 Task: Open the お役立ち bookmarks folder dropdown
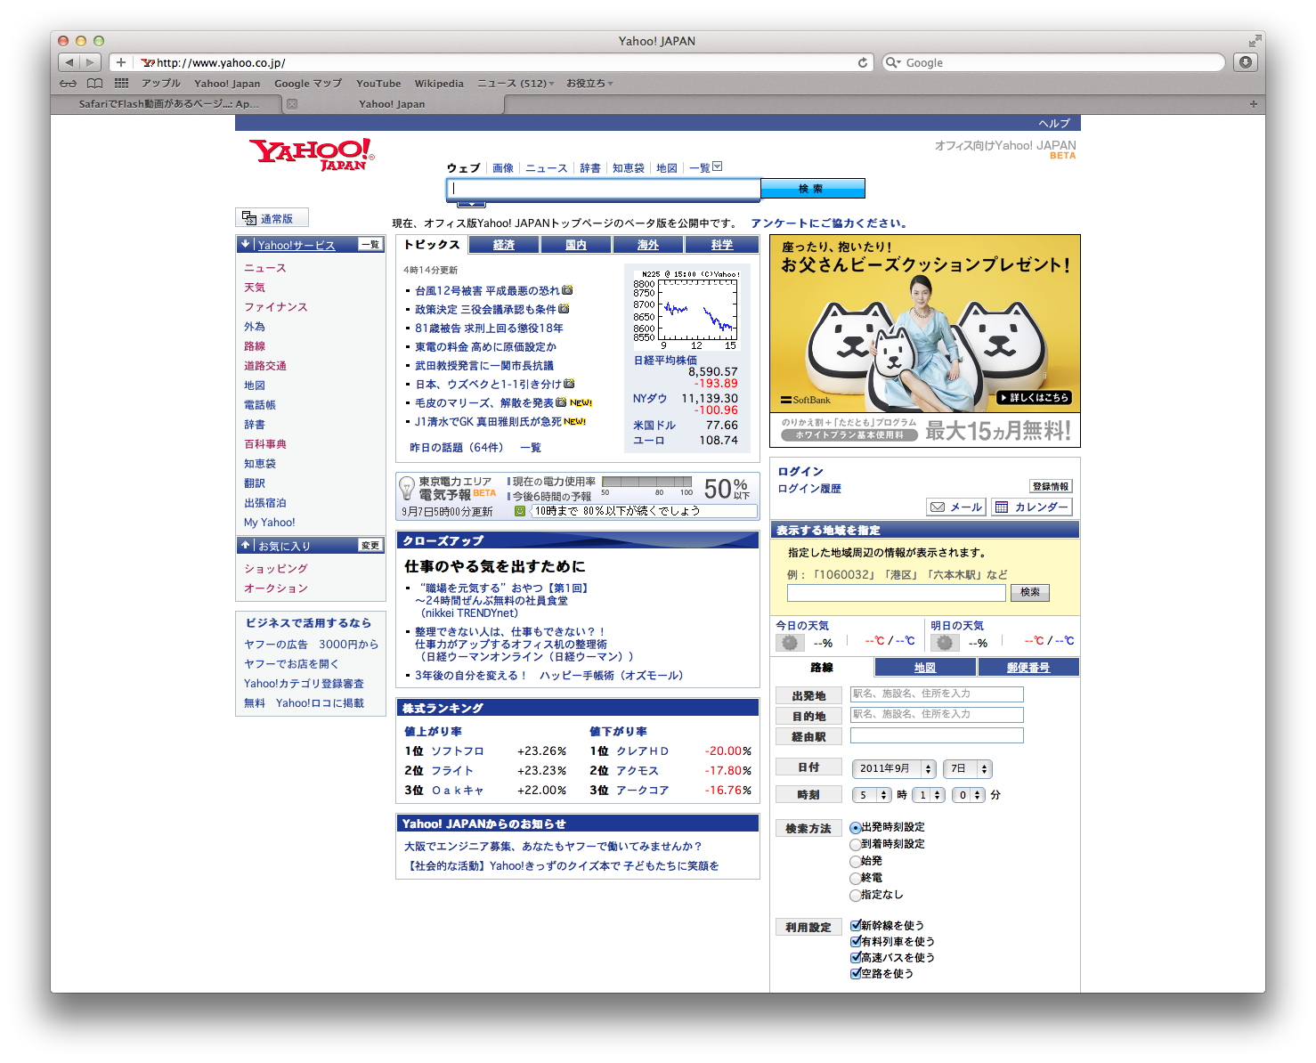tap(589, 84)
